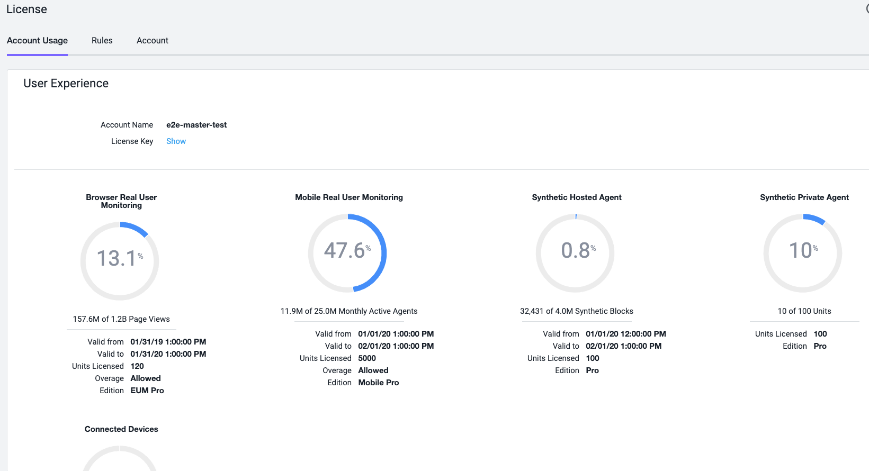This screenshot has height=471, width=869.
Task: Click the Browser Real User Monitoring 13.1% gauge
Action: 120,261
